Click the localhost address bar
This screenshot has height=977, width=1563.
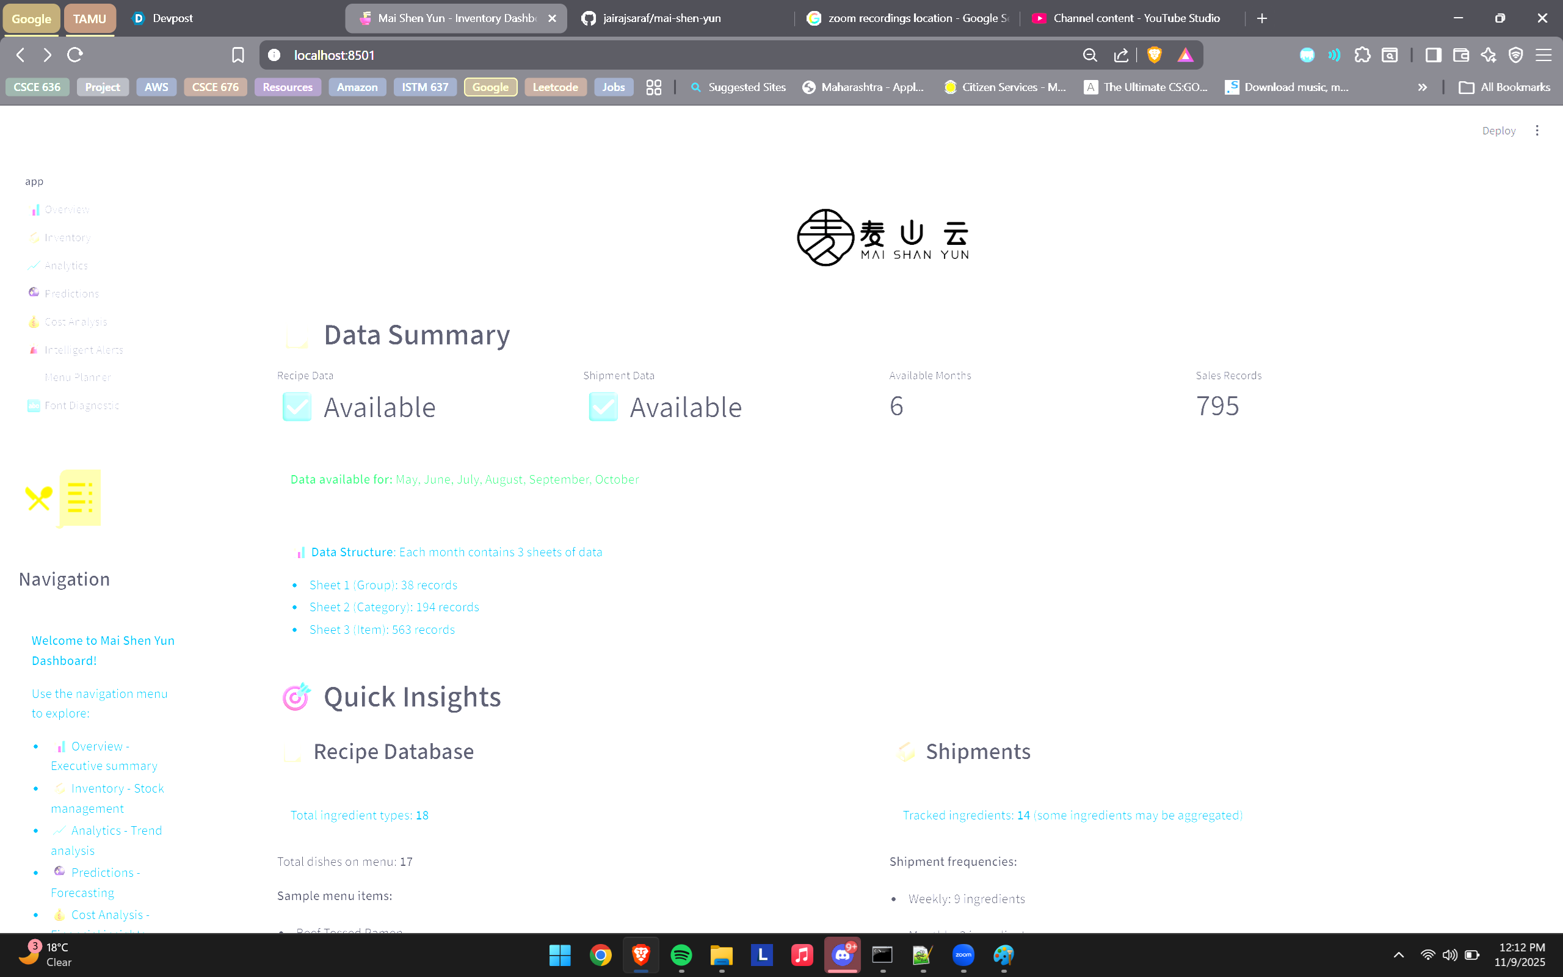coord(333,55)
